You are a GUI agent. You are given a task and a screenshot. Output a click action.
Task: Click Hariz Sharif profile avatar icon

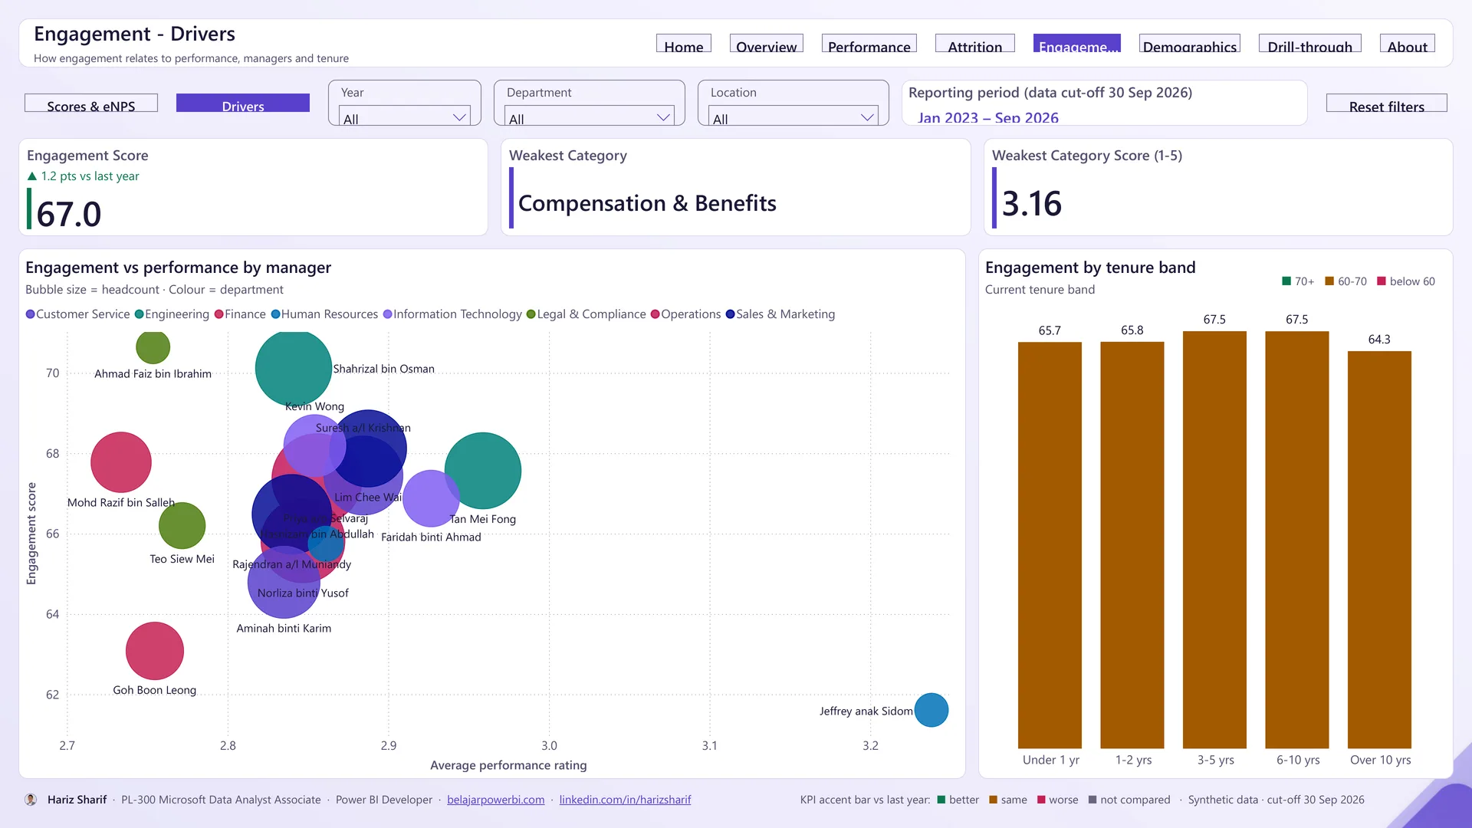(x=31, y=800)
